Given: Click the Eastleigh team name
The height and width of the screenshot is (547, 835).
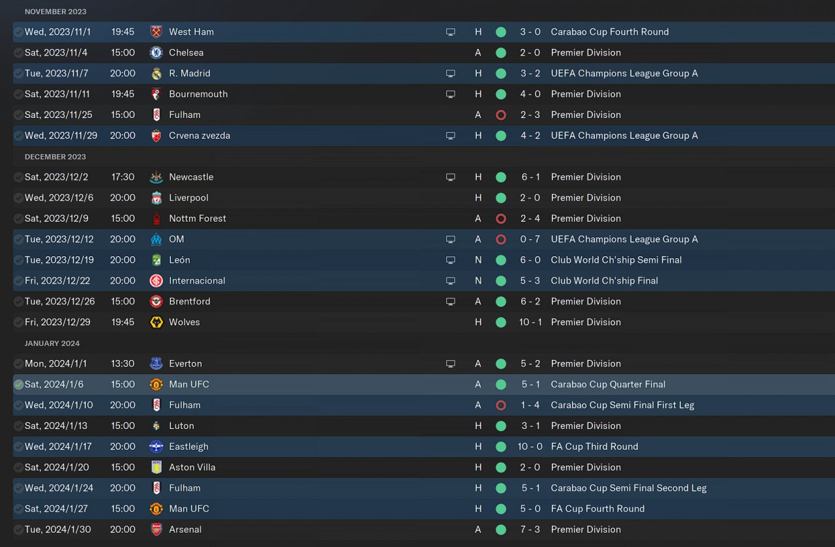Looking at the screenshot, I should point(189,447).
